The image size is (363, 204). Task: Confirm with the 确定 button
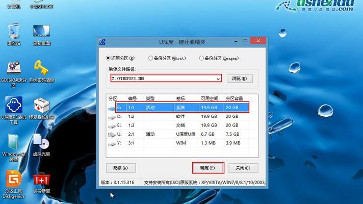click(208, 168)
